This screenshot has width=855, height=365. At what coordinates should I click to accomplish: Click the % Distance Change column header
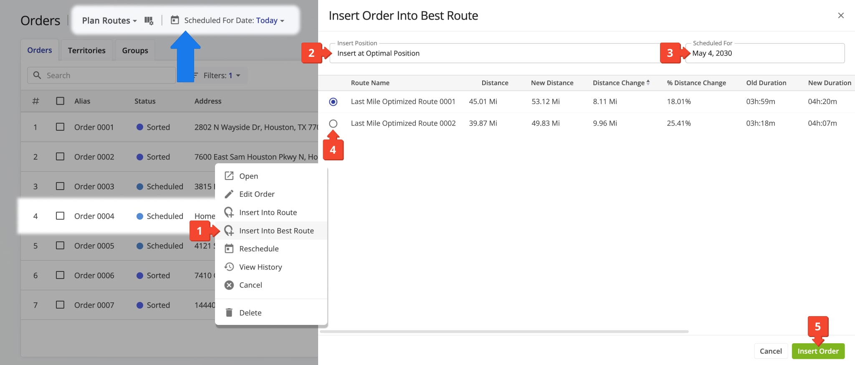coord(696,83)
